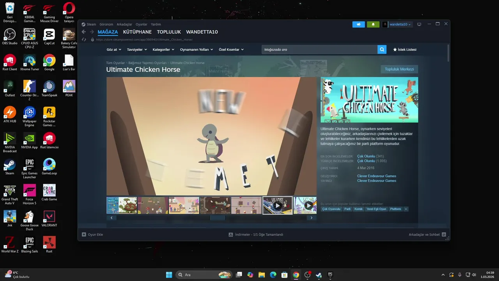Expand the Kategoriler dropdown
This screenshot has height=281, width=499.
(163, 50)
